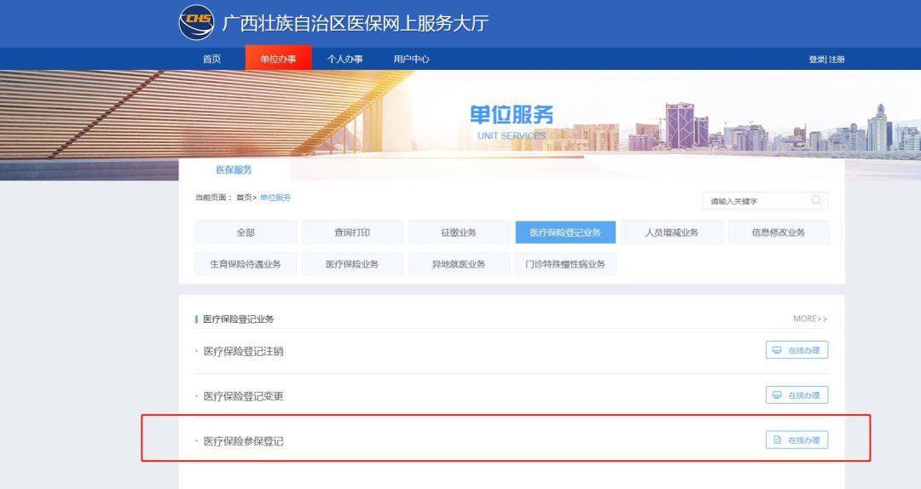Click 首页 in the breadcrumb

click(x=244, y=198)
